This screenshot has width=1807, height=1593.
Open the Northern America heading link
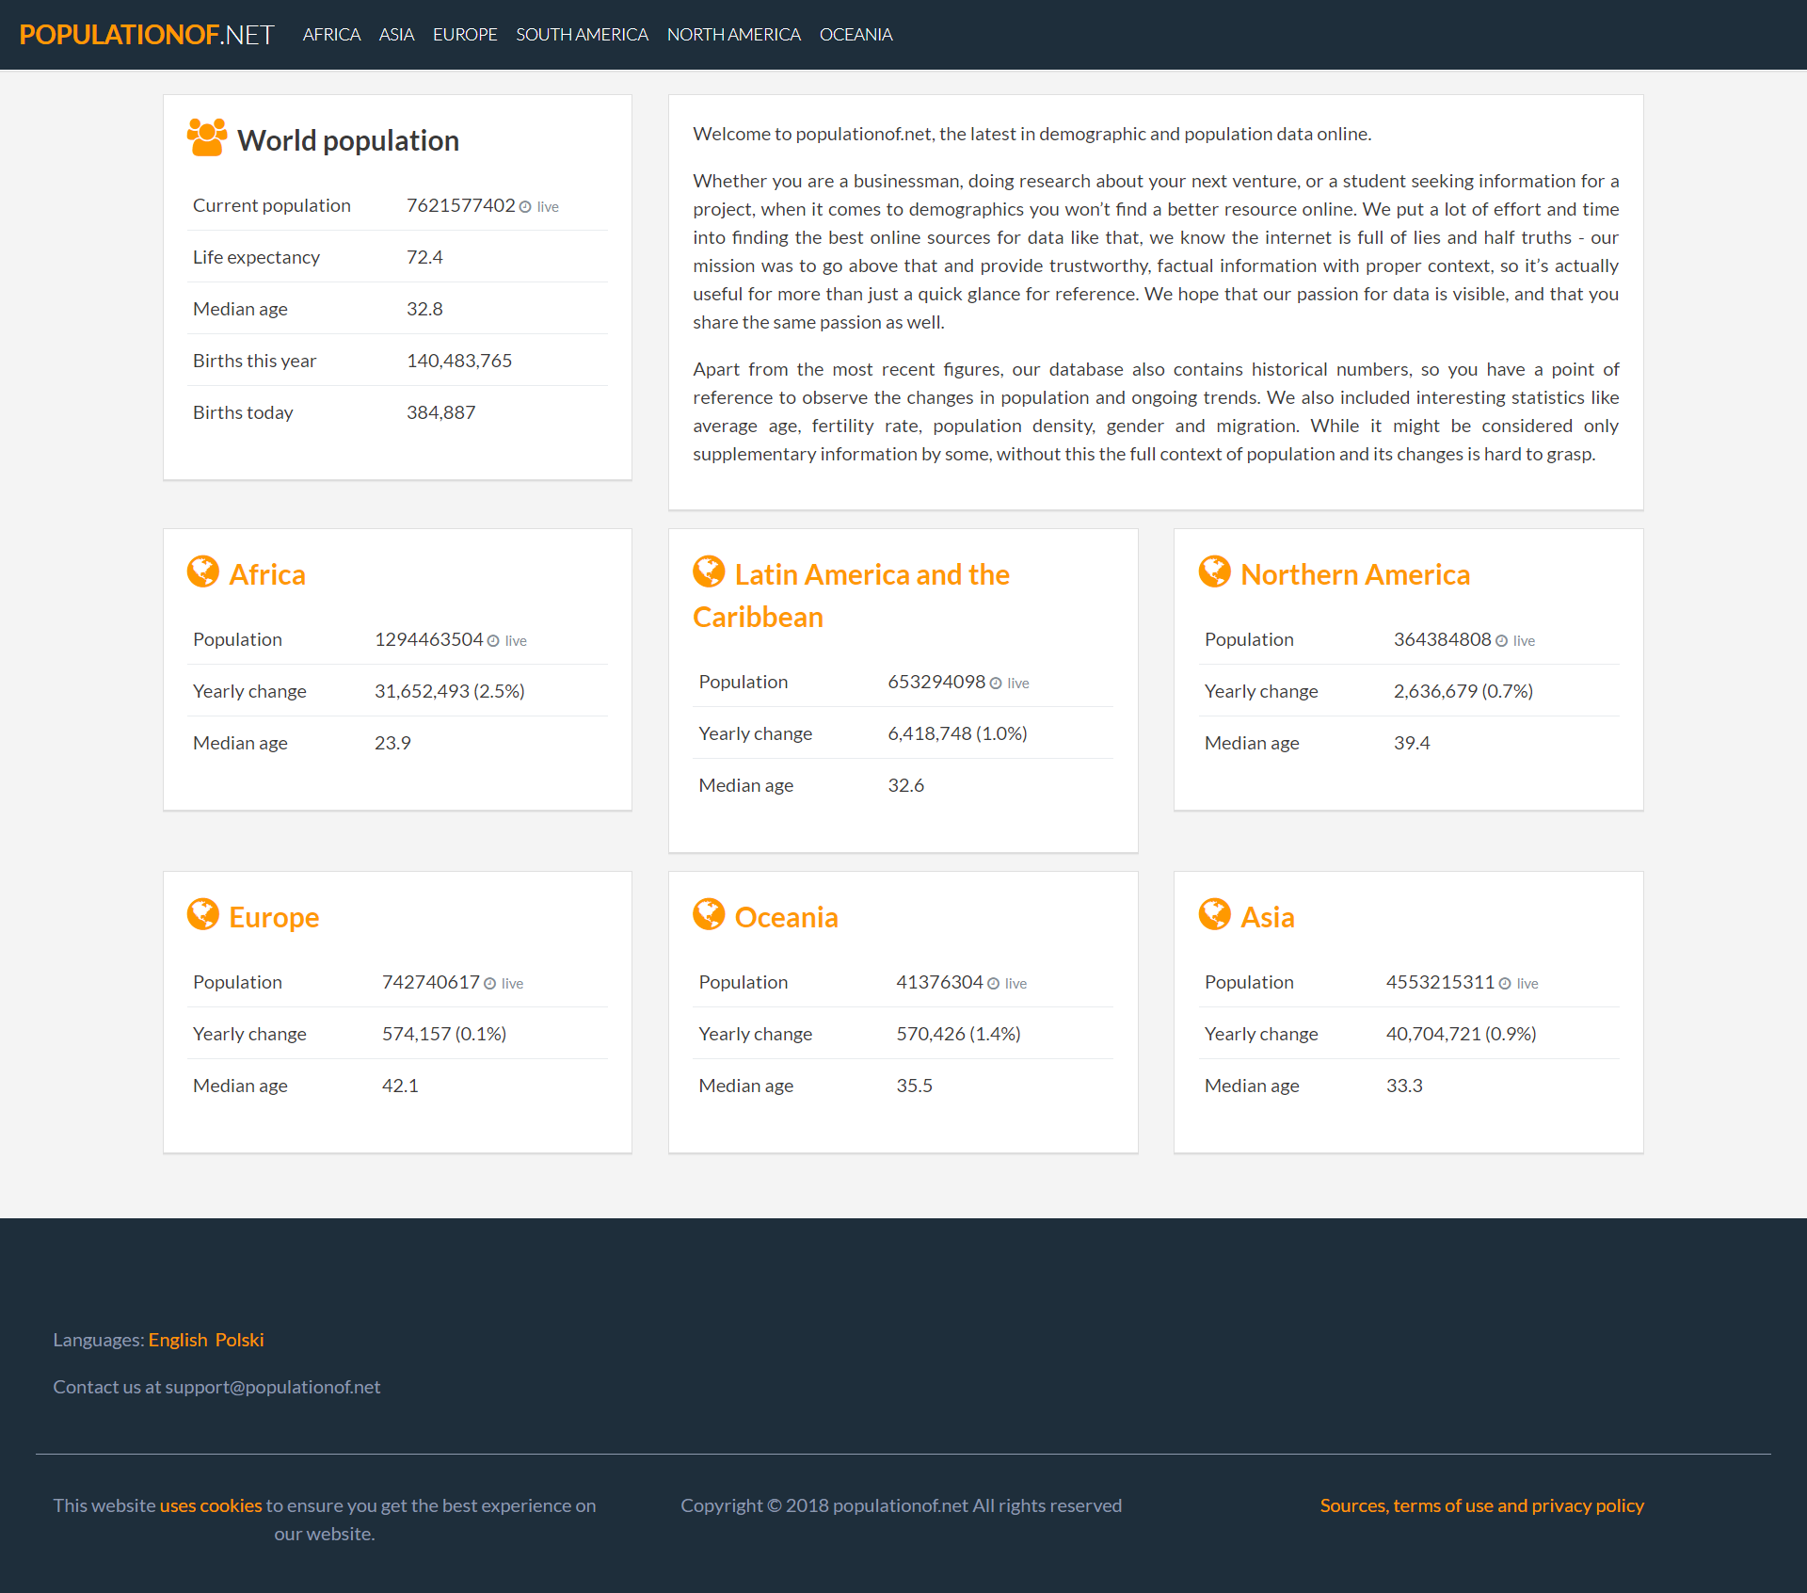(x=1354, y=575)
